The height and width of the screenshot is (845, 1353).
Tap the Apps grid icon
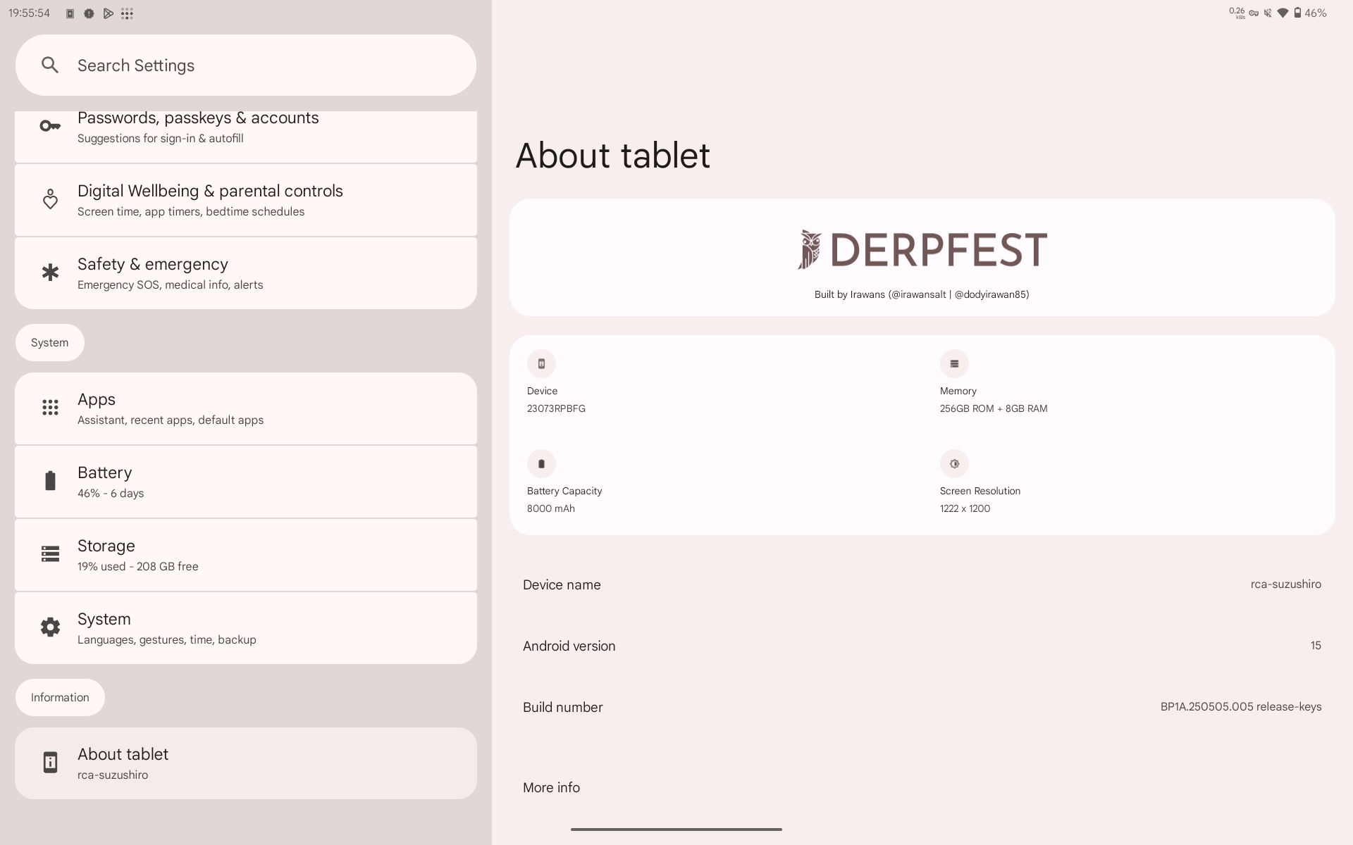pyautogui.click(x=50, y=408)
